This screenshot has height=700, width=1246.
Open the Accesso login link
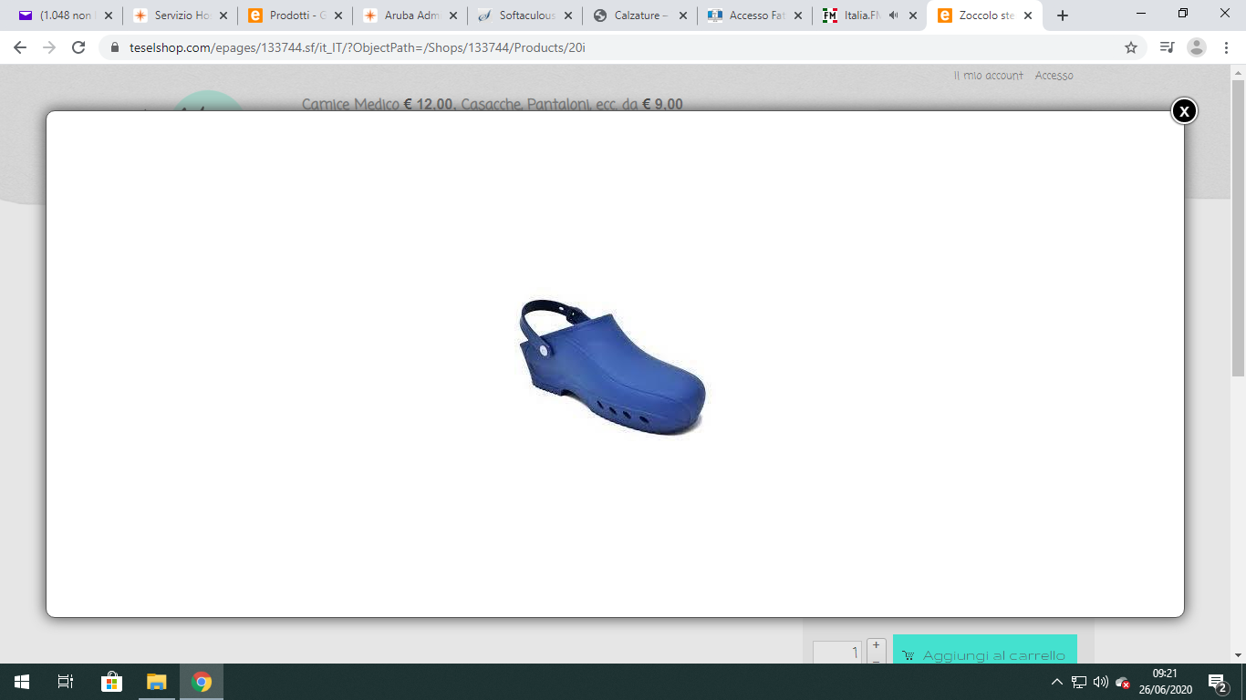click(x=1054, y=76)
